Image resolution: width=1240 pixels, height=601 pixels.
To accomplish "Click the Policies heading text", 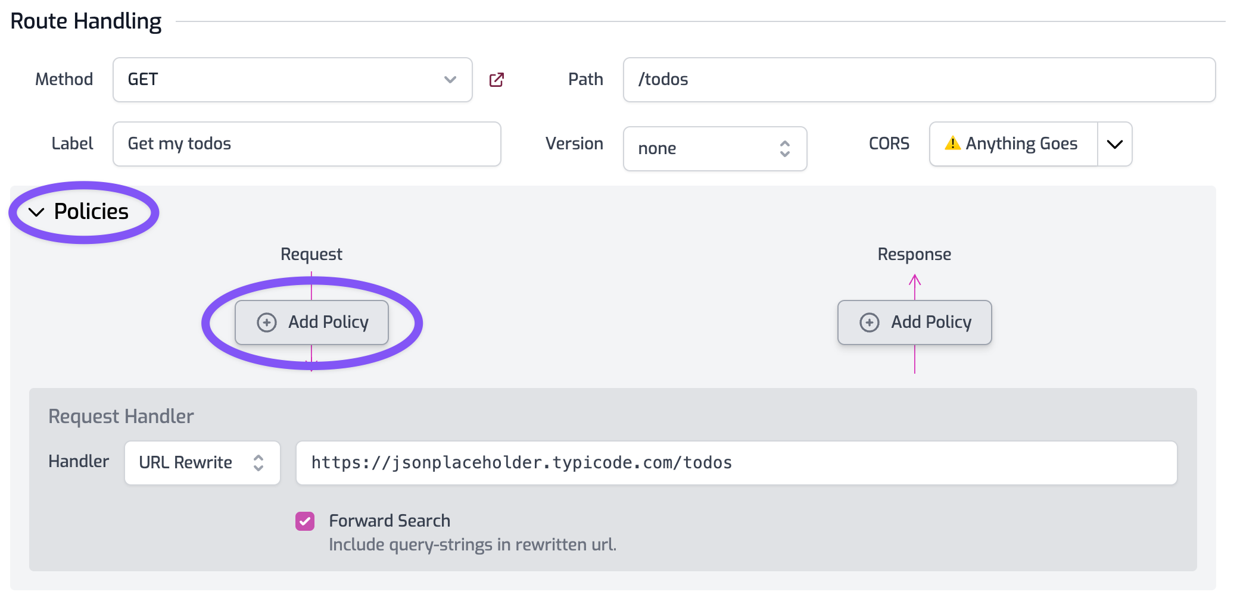I will [91, 212].
